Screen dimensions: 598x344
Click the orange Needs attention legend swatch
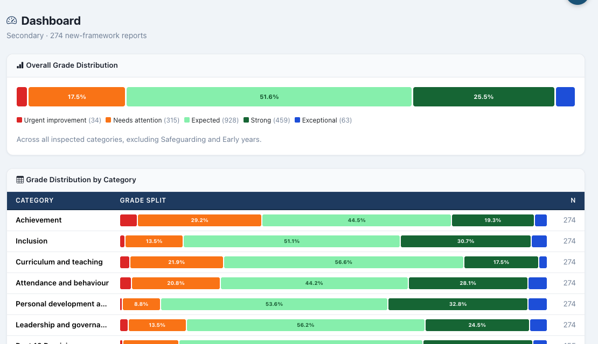click(108, 120)
